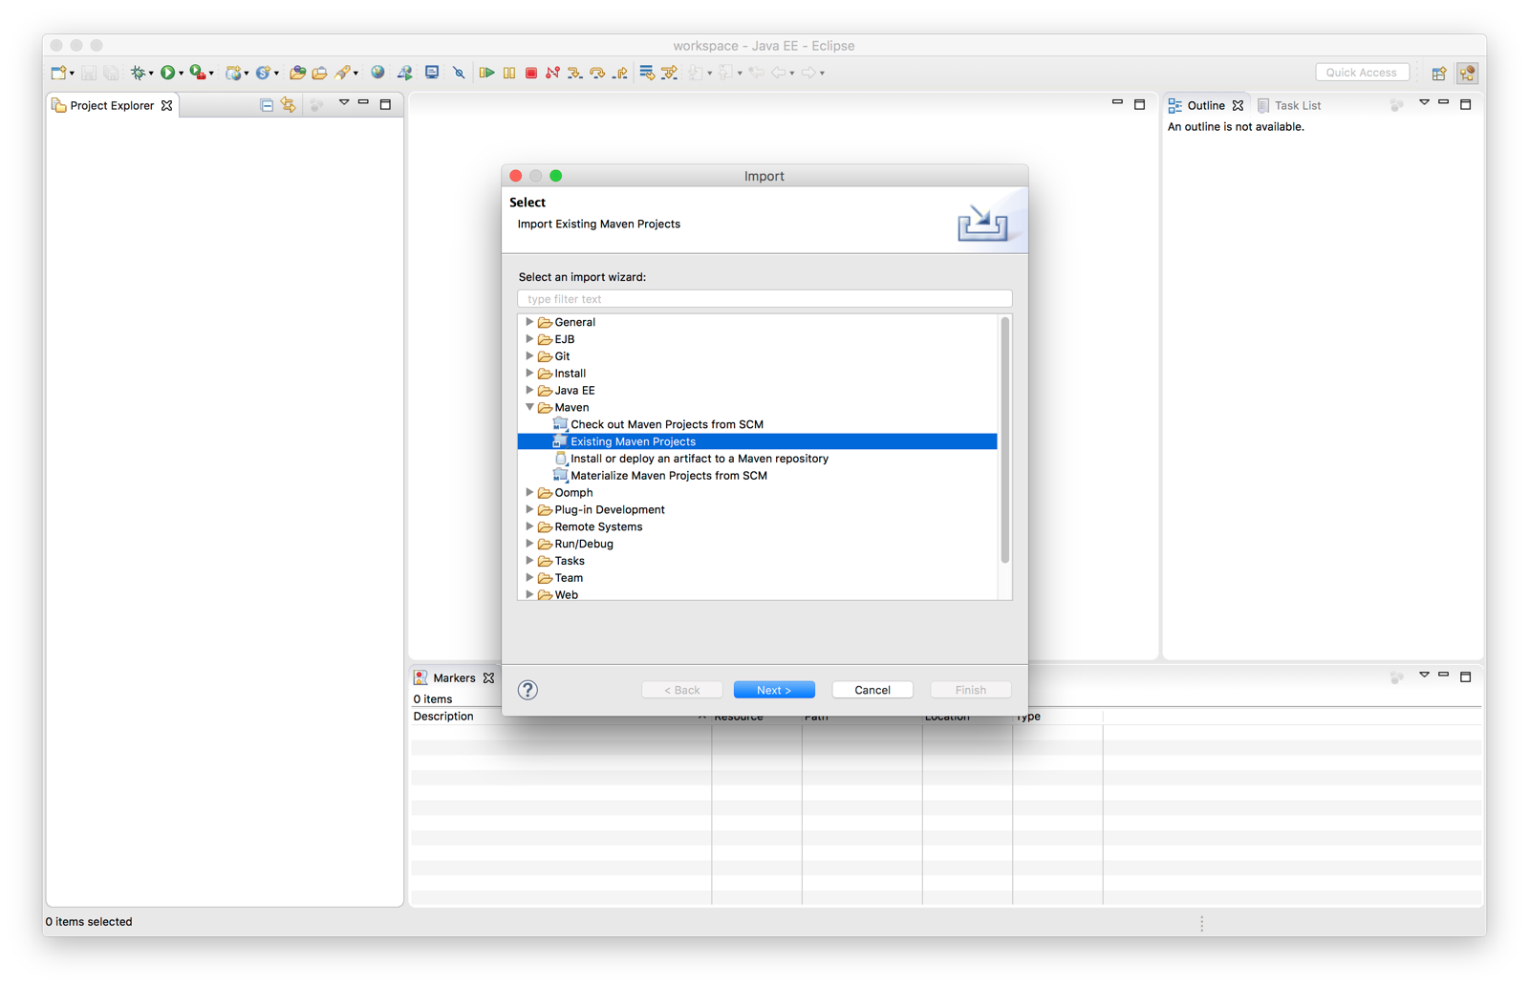Expand the General folder in import wizard
This screenshot has width=1529, height=987.
[529, 322]
